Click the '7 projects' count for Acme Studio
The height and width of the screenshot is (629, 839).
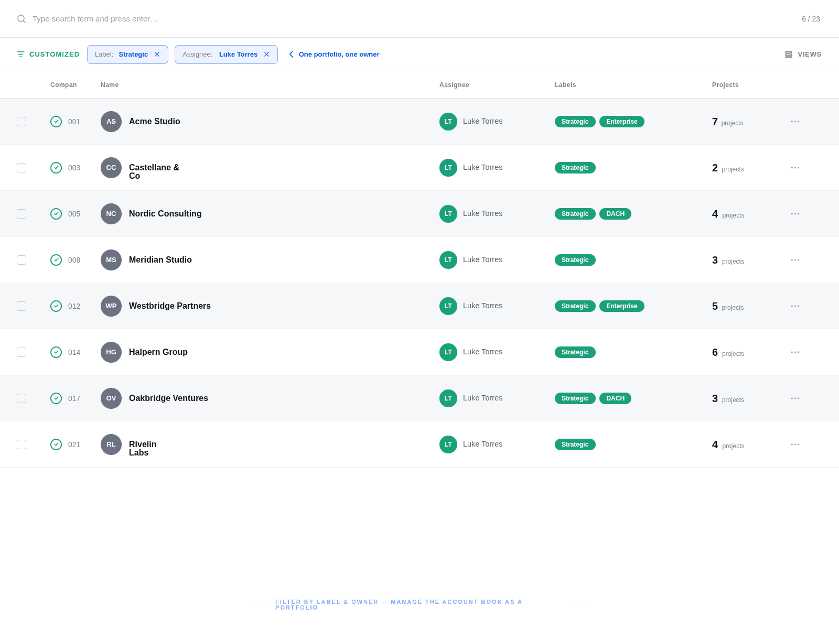[x=728, y=122]
